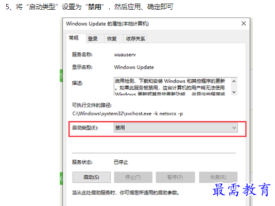275x206 pixels.
Task: Close the Windows Update properties dialog
Action: click(244, 24)
